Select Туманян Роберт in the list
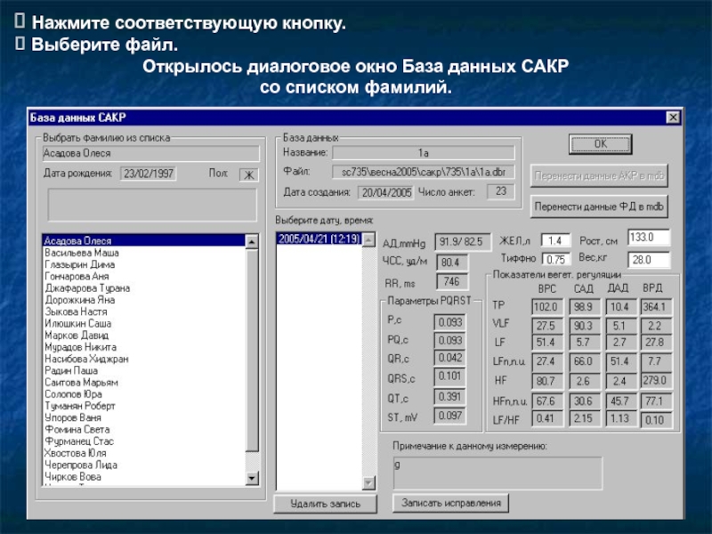Viewport: 712px width, 534px height. (79, 406)
